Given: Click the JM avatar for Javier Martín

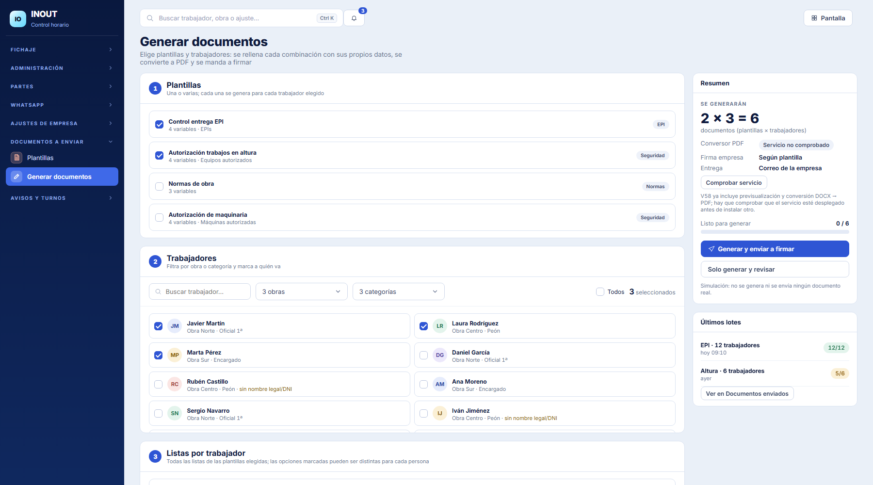Looking at the screenshot, I should tap(175, 326).
